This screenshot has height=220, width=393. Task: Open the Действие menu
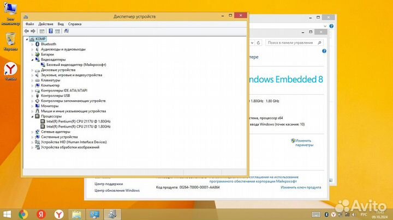tap(46, 24)
